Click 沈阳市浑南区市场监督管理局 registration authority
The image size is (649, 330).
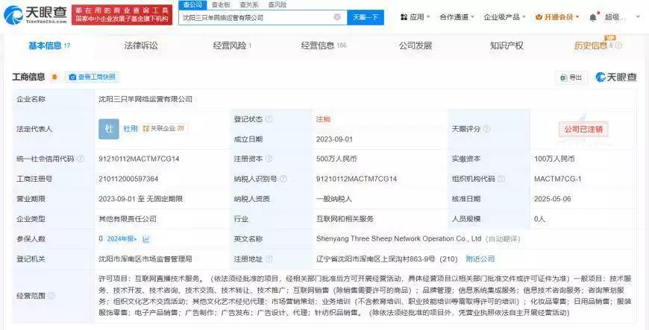point(145,259)
